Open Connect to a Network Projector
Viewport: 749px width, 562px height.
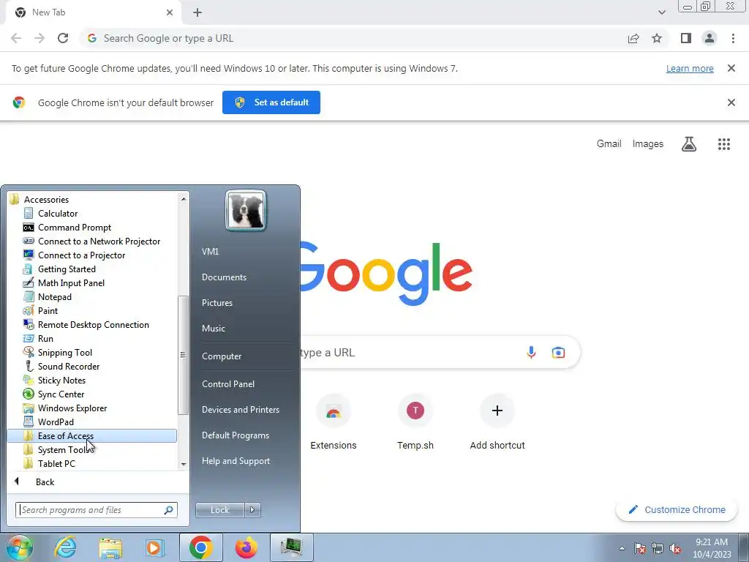coord(99,241)
